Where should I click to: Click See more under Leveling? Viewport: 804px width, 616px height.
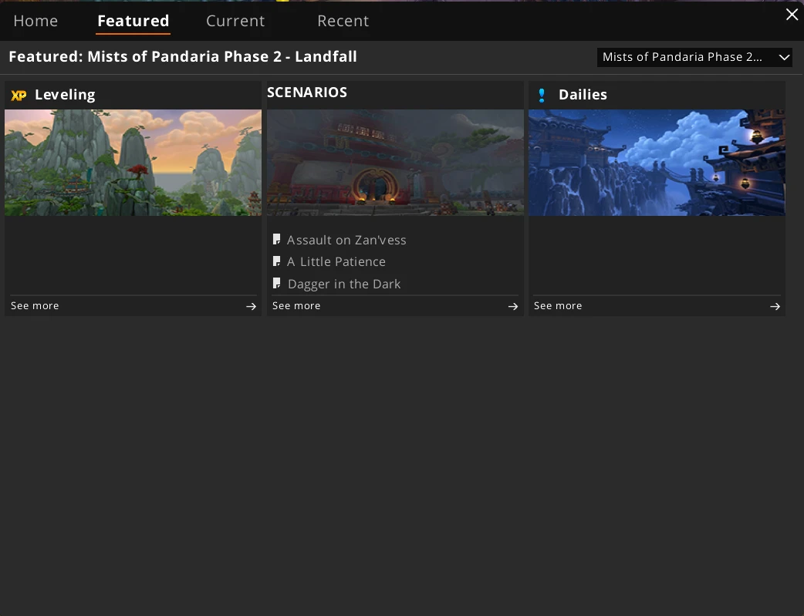tap(35, 306)
